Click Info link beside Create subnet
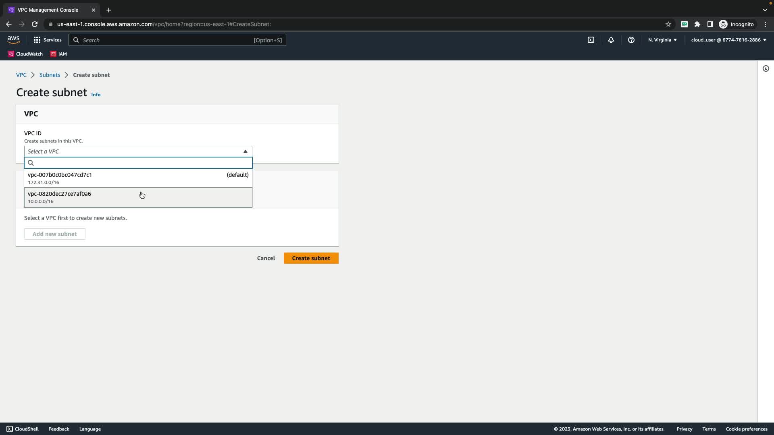The height and width of the screenshot is (435, 774). [96, 95]
